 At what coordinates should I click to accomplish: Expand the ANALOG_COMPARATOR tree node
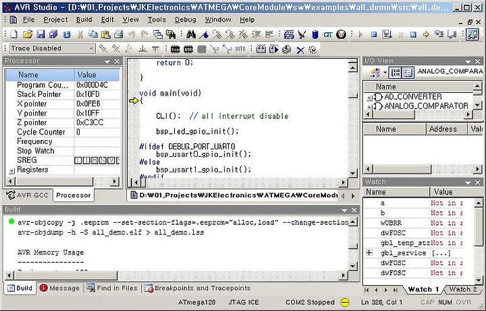pos(369,107)
